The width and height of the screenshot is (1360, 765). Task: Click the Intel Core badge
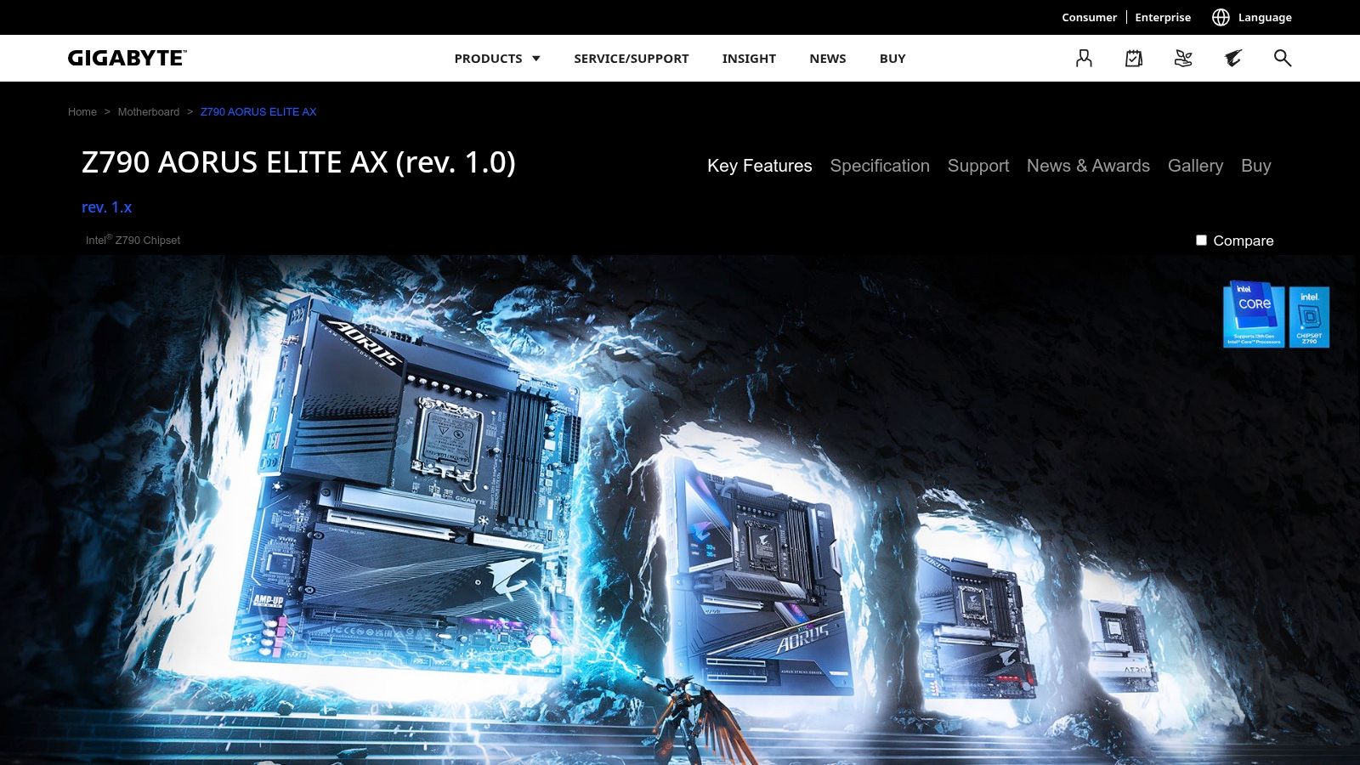coord(1254,314)
